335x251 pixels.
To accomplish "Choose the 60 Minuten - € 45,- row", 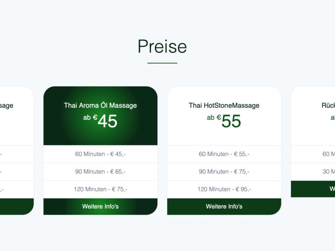I will [x=100, y=154].
